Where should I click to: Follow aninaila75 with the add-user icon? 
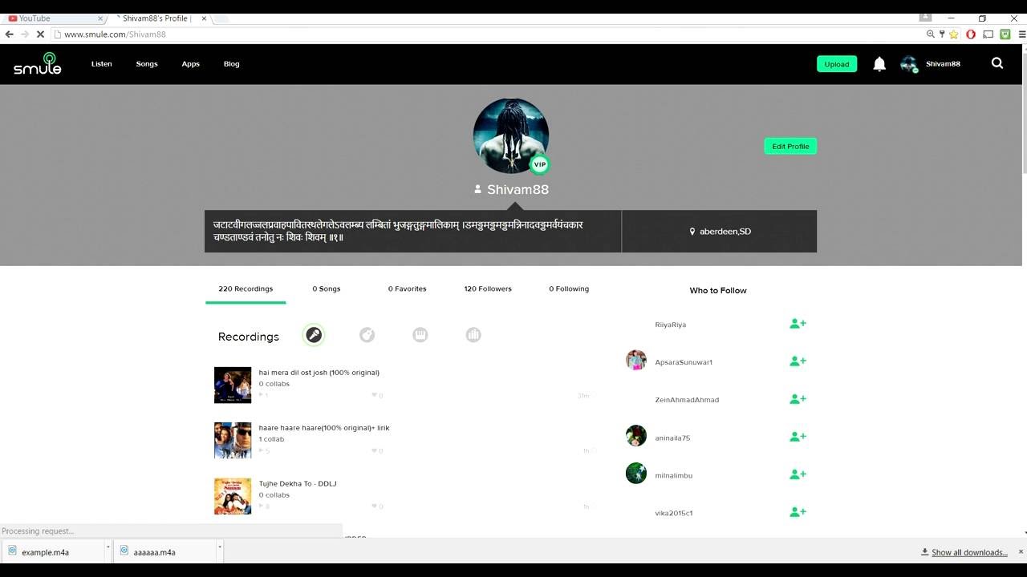pyautogui.click(x=798, y=437)
